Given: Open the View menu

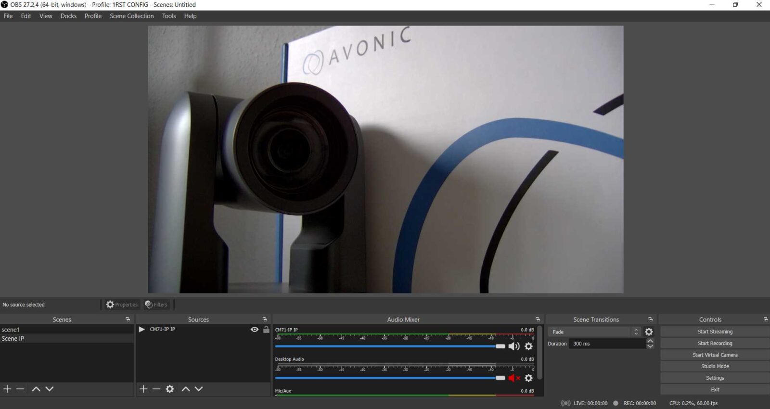Looking at the screenshot, I should (x=46, y=16).
